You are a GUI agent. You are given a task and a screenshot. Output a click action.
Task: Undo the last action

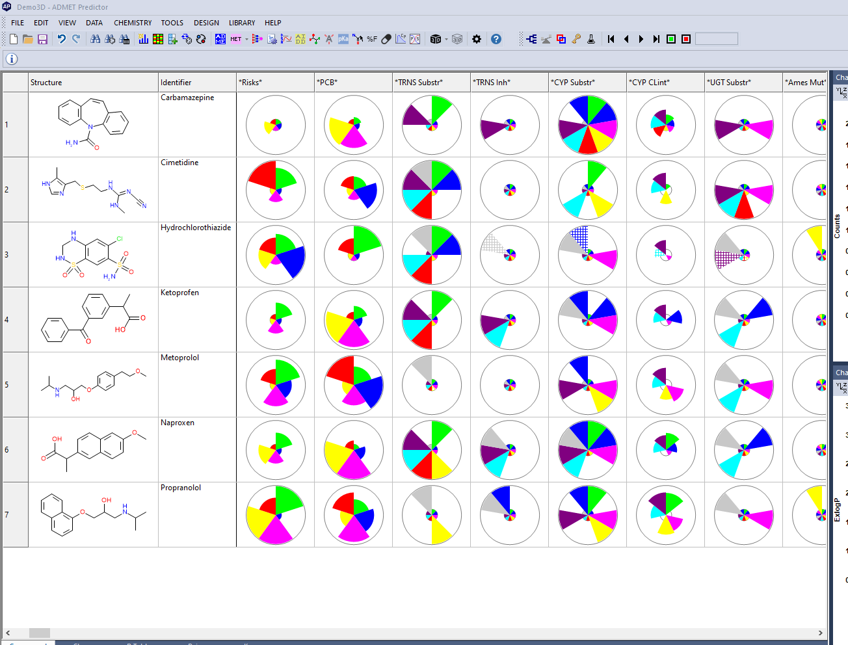point(62,39)
